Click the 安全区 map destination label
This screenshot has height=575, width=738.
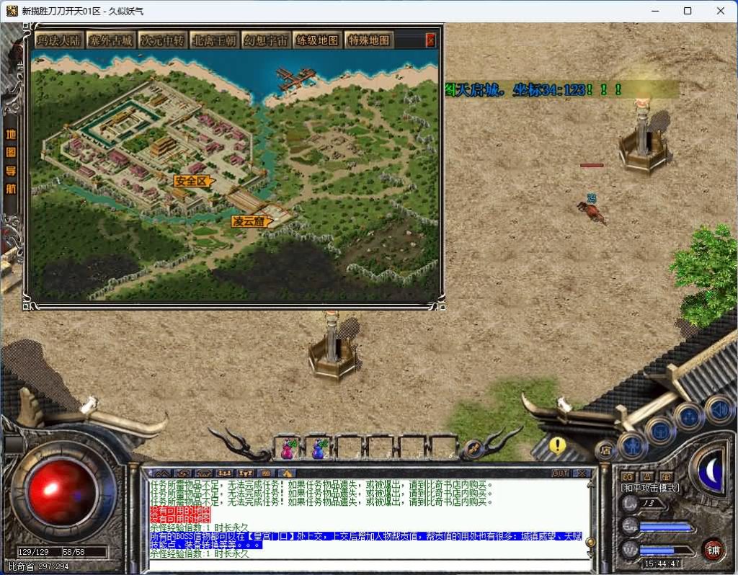pos(192,181)
